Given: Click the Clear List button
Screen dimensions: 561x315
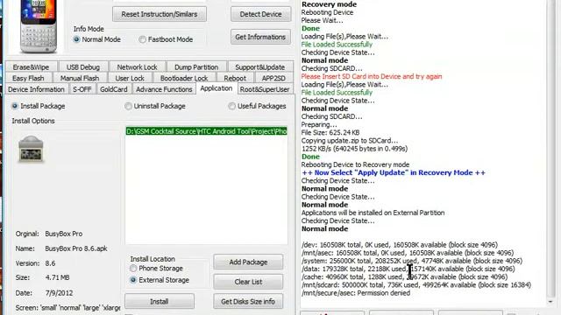Looking at the screenshot, I should pyautogui.click(x=248, y=282).
